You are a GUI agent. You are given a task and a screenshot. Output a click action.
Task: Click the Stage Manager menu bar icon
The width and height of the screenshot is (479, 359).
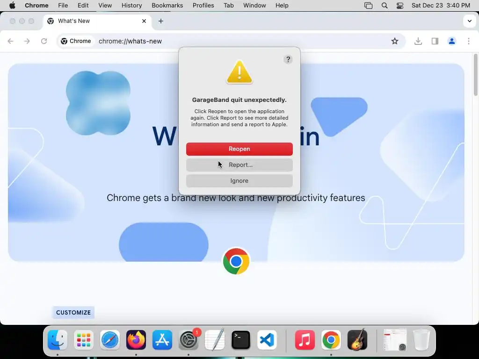[369, 6]
